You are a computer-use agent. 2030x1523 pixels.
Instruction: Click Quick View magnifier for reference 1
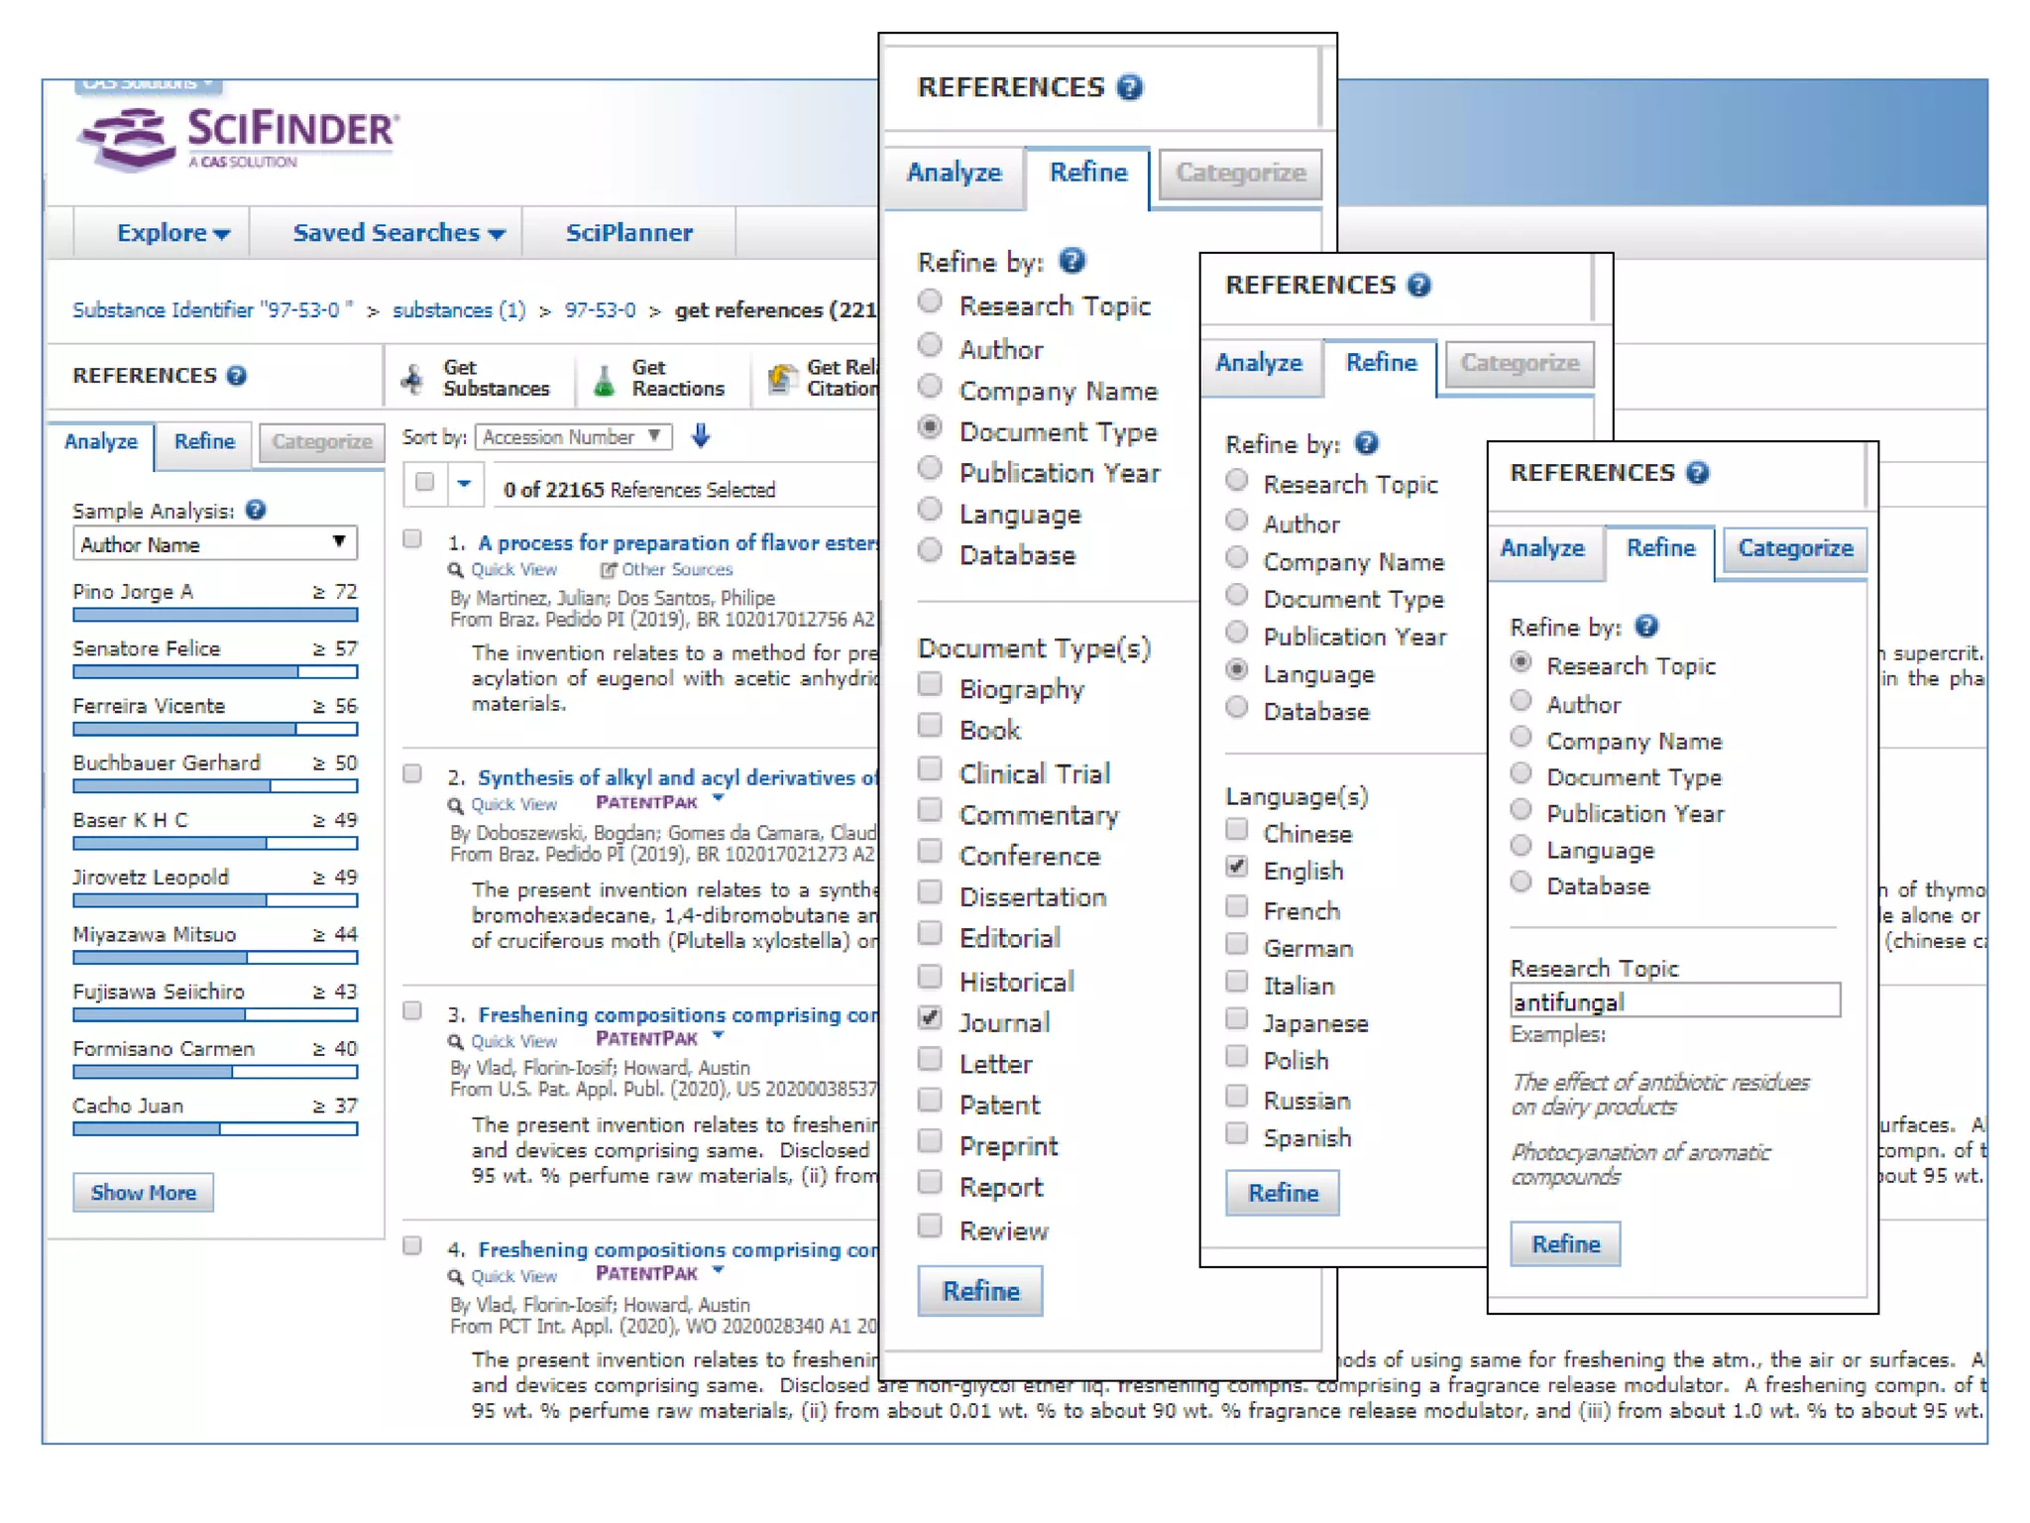456,570
